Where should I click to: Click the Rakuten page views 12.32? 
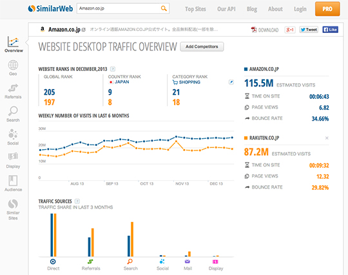[322, 176]
